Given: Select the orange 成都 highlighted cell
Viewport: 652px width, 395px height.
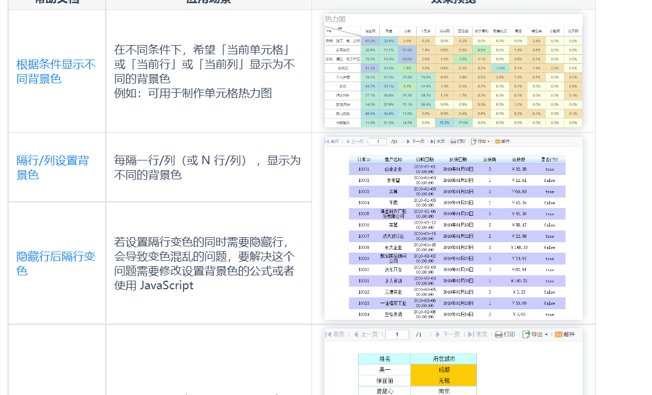Looking at the screenshot, I should pyautogui.click(x=444, y=370).
